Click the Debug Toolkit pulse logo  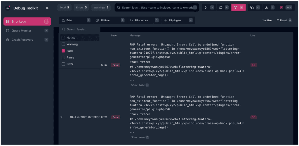pos(8,8)
